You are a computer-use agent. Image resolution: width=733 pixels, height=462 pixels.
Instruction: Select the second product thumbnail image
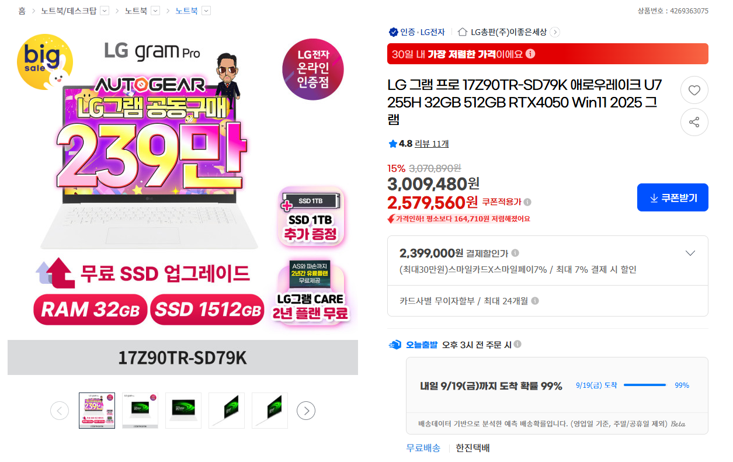point(140,411)
